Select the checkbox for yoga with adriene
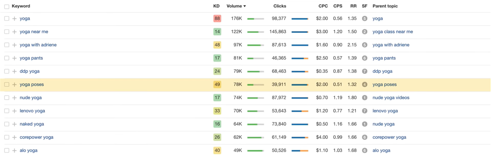Screen dimensions: 495x157 click(x=7, y=45)
